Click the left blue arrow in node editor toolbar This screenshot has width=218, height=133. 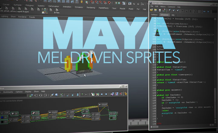pos(102,94)
